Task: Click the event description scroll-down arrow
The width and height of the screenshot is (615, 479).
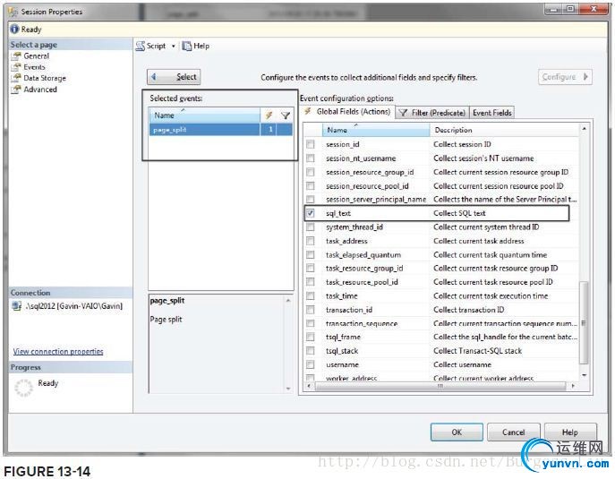Action: [x=288, y=389]
